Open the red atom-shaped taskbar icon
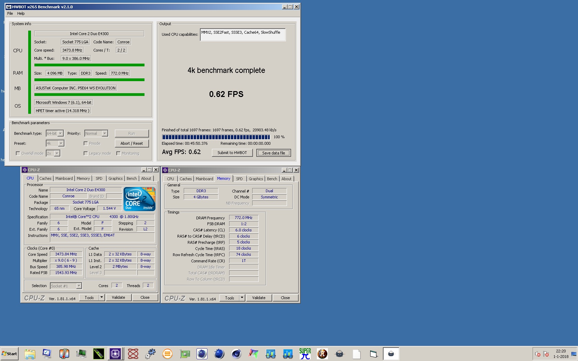Viewport: 578px width, 361px height. coord(133,354)
